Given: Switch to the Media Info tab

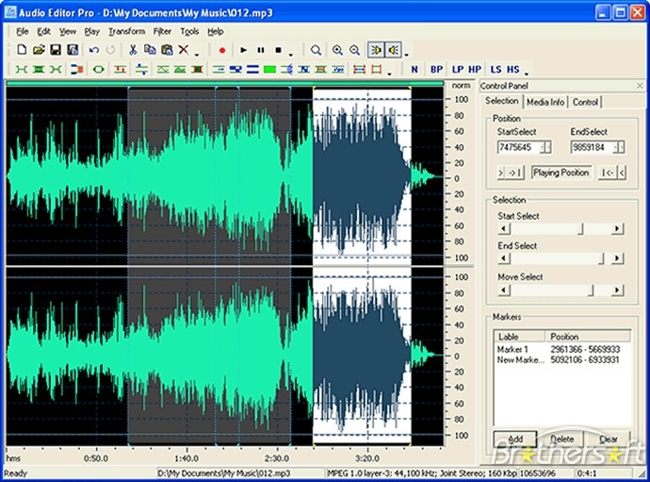Looking at the screenshot, I should click(x=545, y=102).
